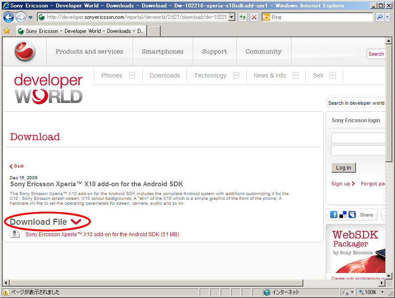Click the browser Back arrow button
The image size is (395, 298).
(x=9, y=18)
